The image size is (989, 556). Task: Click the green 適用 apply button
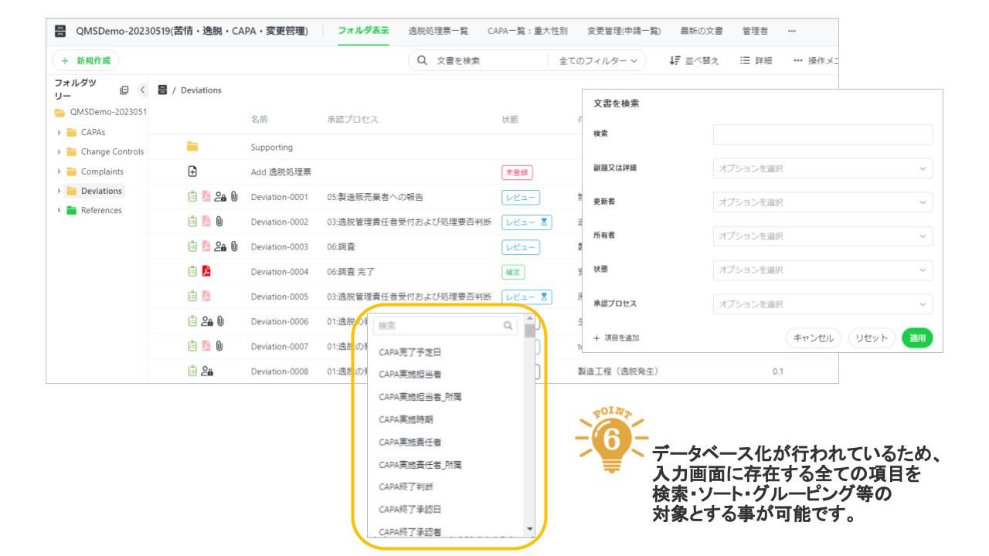tap(919, 337)
